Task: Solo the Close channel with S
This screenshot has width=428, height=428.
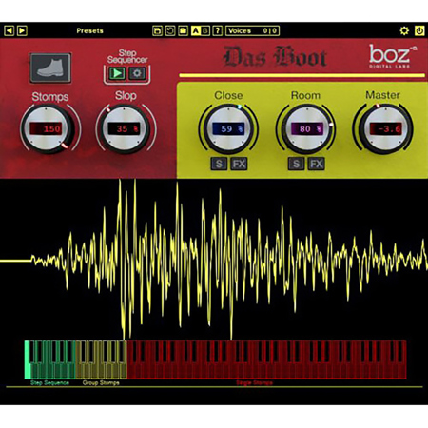Action: click(219, 164)
